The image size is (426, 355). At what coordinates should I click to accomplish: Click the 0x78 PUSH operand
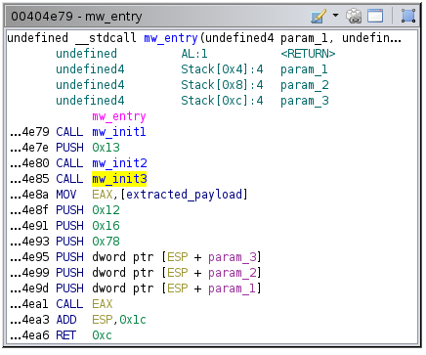[106, 242]
